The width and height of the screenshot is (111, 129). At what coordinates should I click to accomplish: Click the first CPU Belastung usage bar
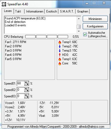click(x=30, y=36)
